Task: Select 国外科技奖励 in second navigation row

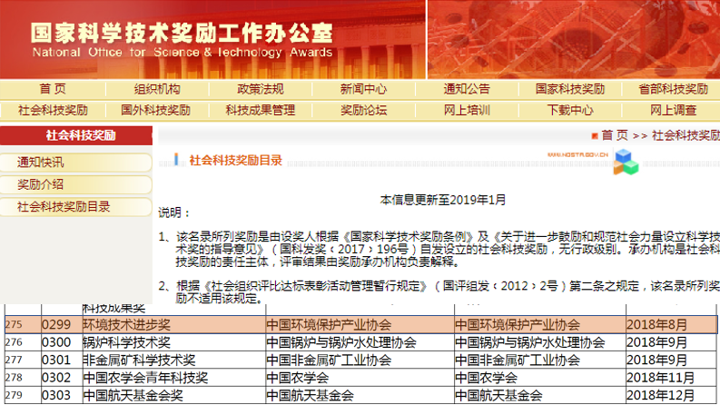Action: point(155,110)
